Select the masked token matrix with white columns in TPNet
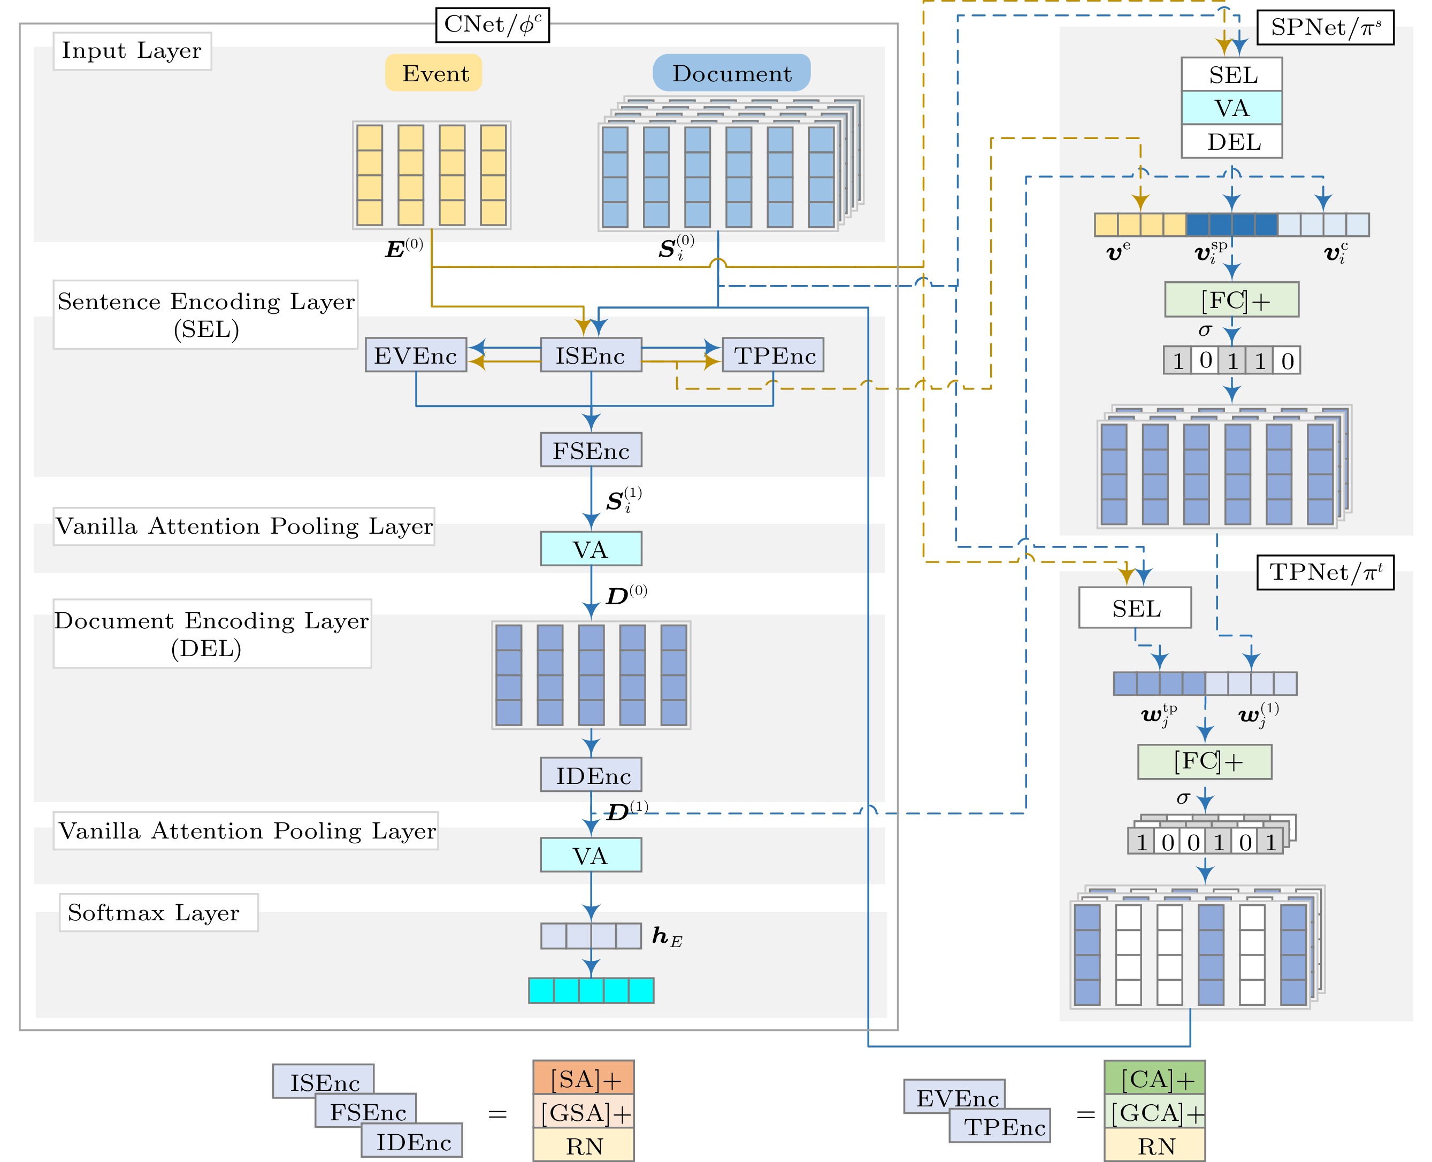 1198,946
